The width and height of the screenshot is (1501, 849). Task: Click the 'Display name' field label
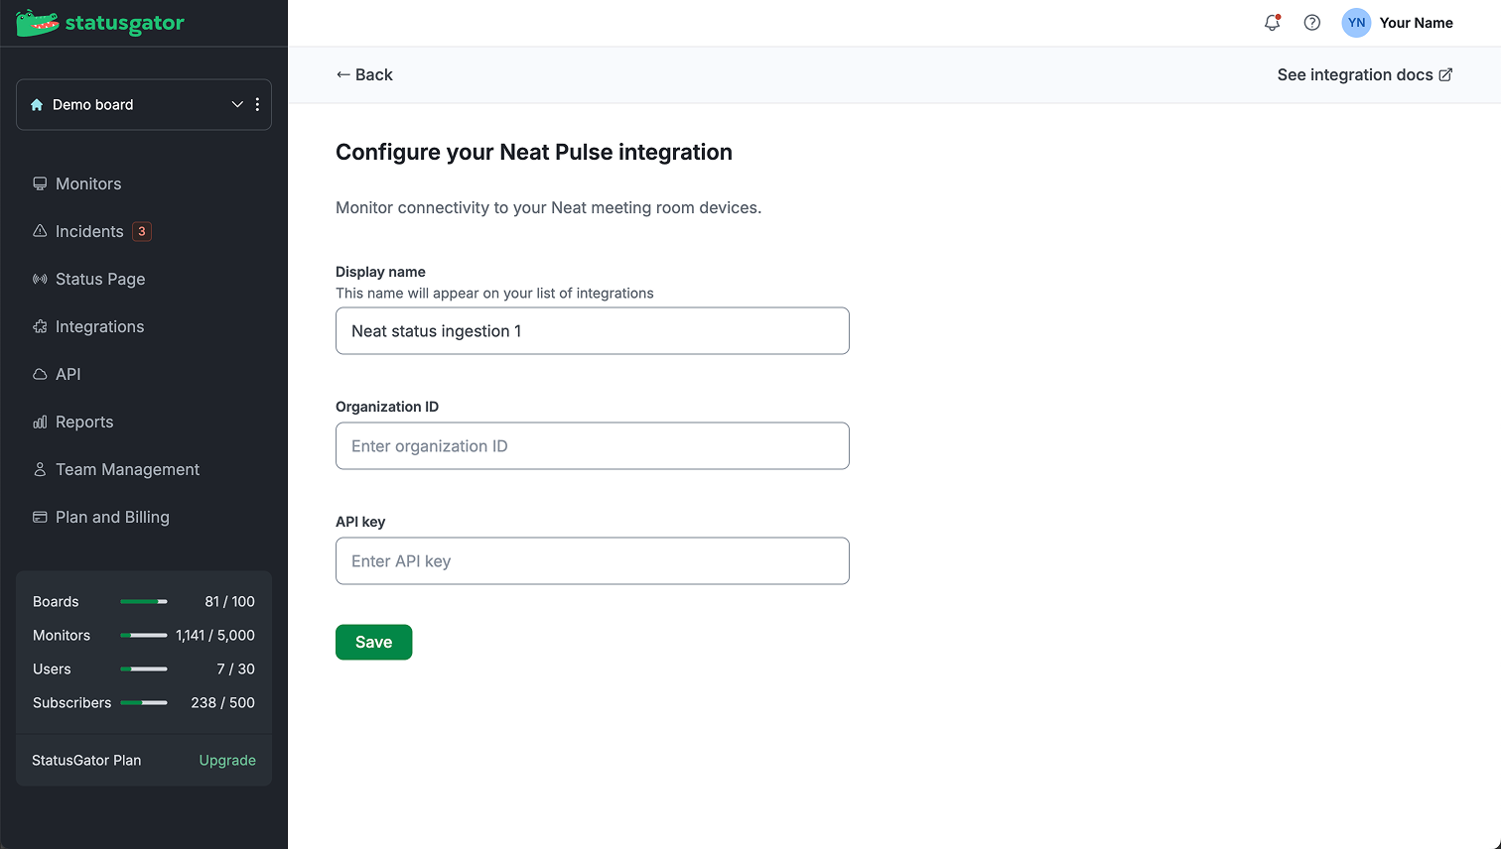coord(380,272)
